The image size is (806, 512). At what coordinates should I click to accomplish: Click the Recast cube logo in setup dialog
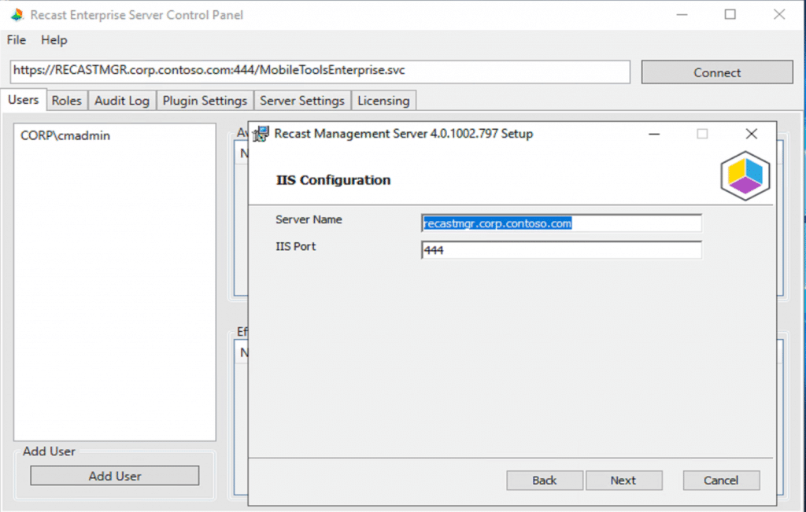[x=745, y=176]
